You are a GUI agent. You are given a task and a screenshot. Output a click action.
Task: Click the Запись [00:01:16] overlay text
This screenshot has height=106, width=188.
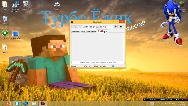pos(166,100)
